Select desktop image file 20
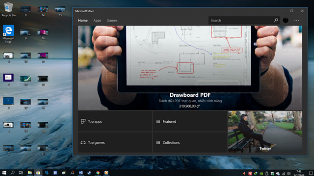This screenshot has width=314, height=176. [x=43, y=127]
